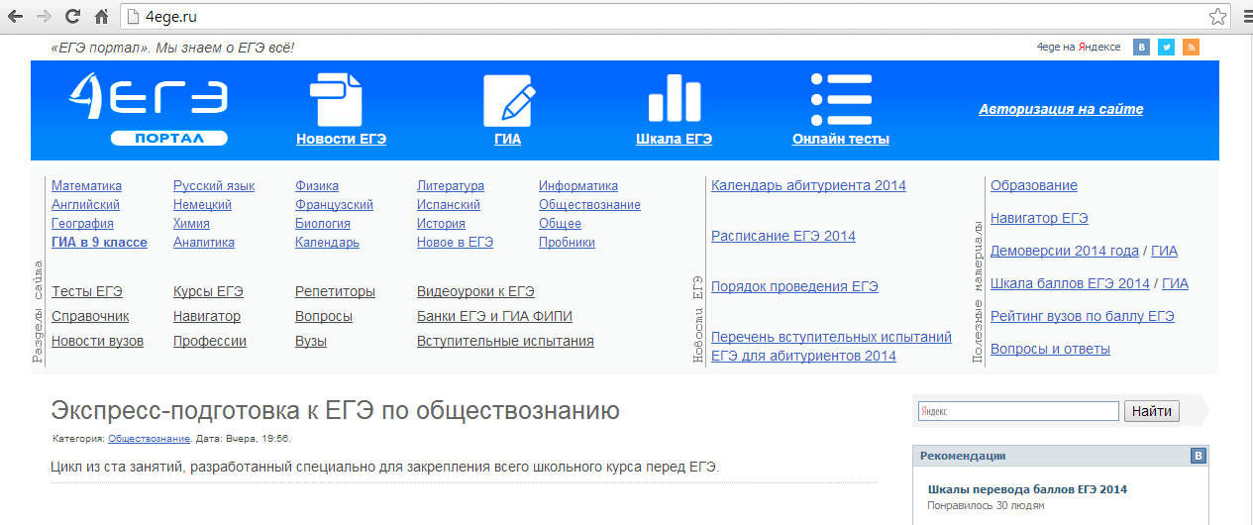Focus the browser address bar
Image resolution: width=1253 pixels, height=525 pixels.
pos(674,16)
